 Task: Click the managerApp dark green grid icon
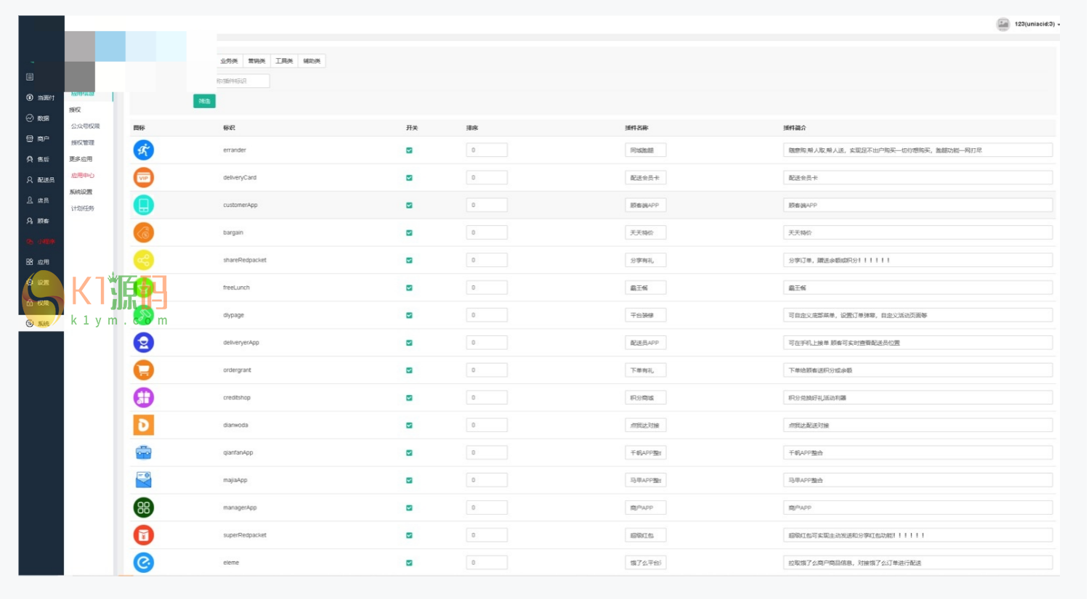pyautogui.click(x=144, y=508)
